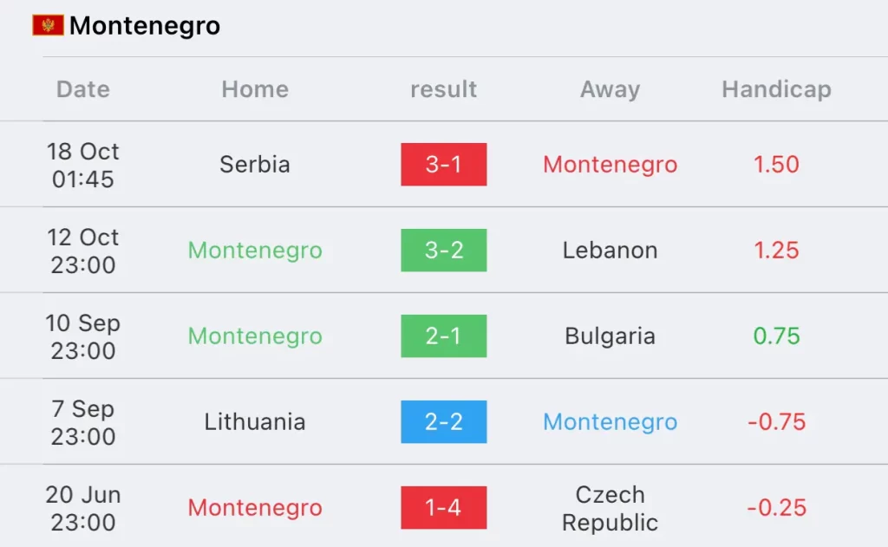Screen dimensions: 888x547
Task: Click the Lithuania home team name
Action: point(255,422)
